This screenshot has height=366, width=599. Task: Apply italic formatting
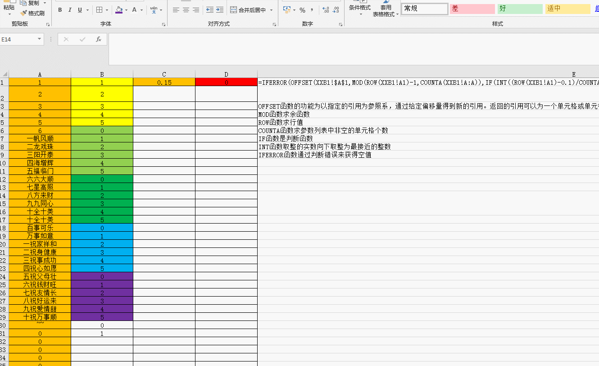click(70, 10)
